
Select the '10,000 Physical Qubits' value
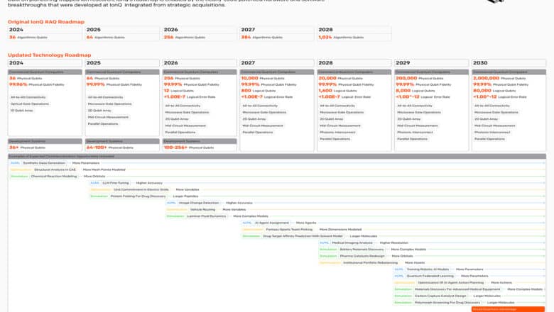coord(263,78)
